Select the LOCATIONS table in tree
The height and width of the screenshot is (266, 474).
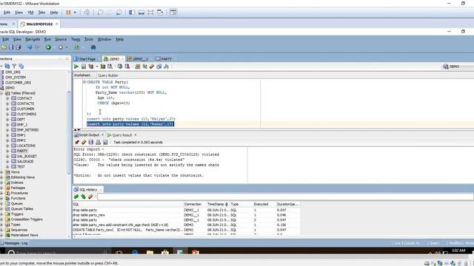click(x=26, y=146)
